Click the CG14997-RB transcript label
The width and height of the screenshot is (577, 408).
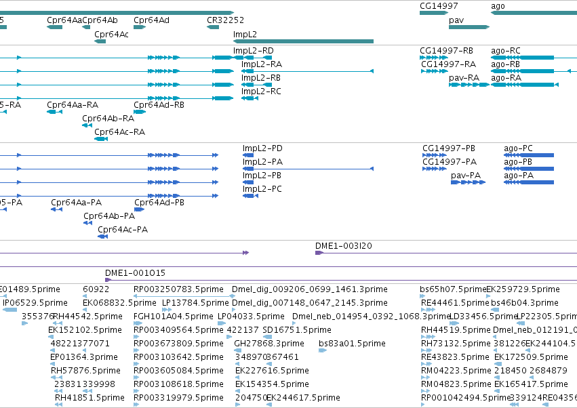click(x=446, y=51)
